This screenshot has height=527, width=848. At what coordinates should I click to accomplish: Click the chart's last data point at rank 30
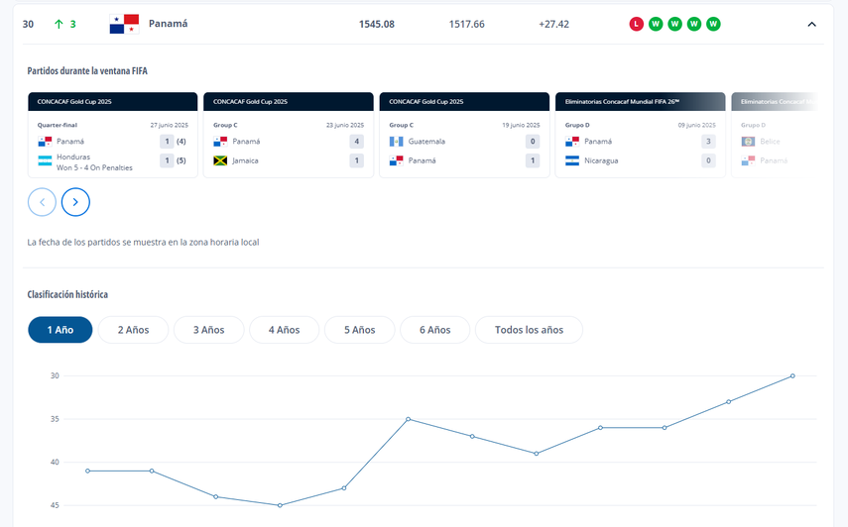[792, 375]
